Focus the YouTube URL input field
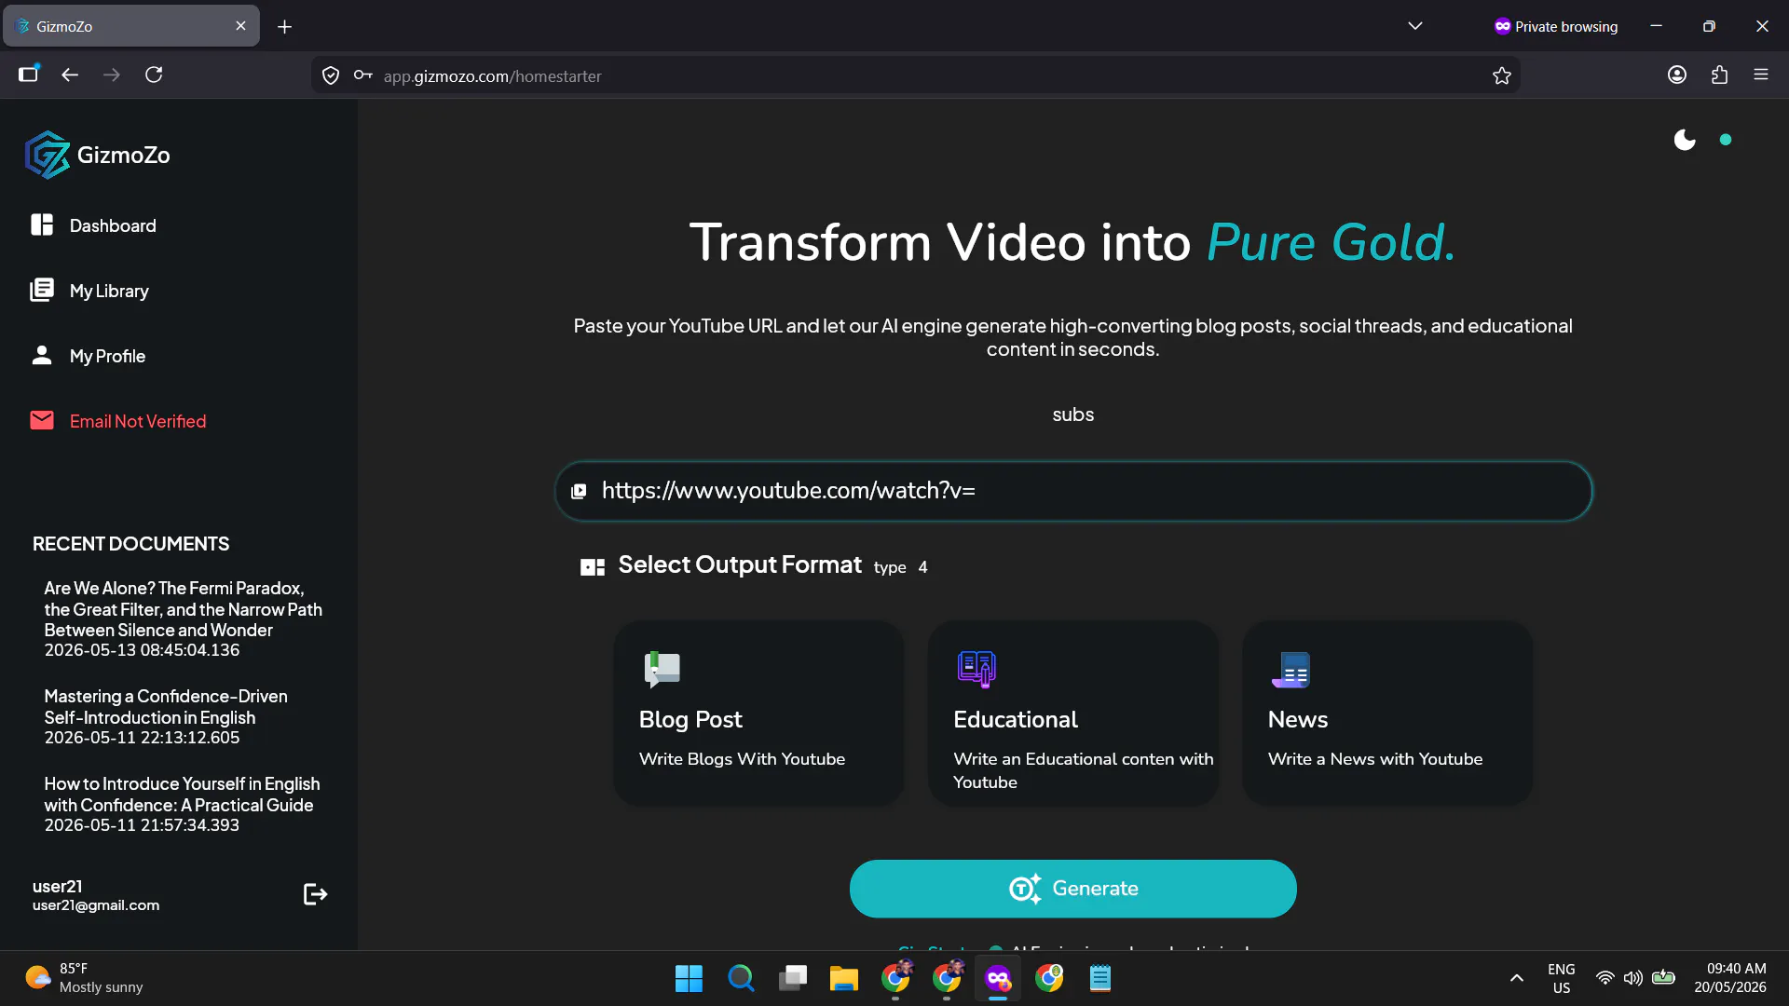 coord(1073,491)
